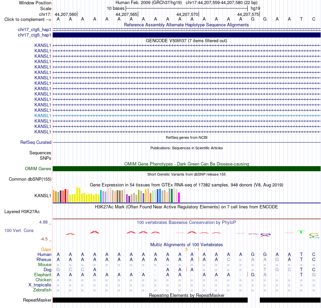Select the long left RepeatMasker black block
Viewport: 321px width, 308px height.
pos(150,300)
